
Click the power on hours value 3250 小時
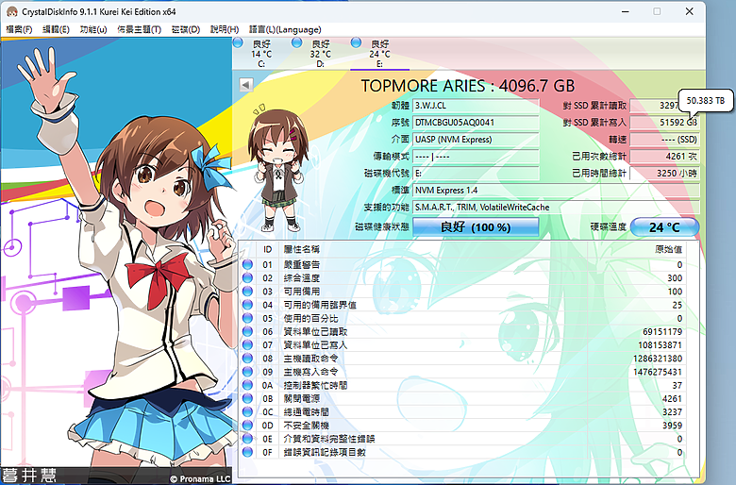(663, 174)
